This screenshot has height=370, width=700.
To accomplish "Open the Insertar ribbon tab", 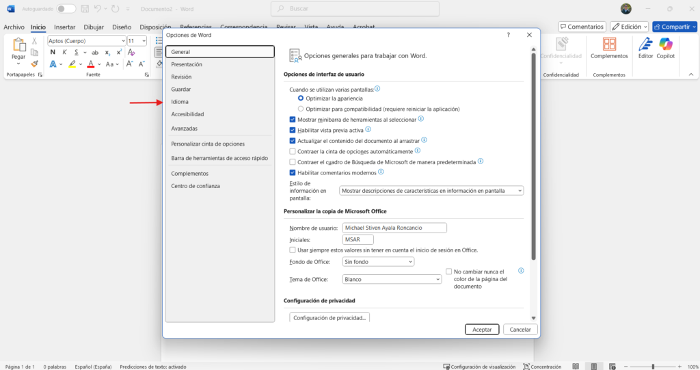I will [64, 27].
